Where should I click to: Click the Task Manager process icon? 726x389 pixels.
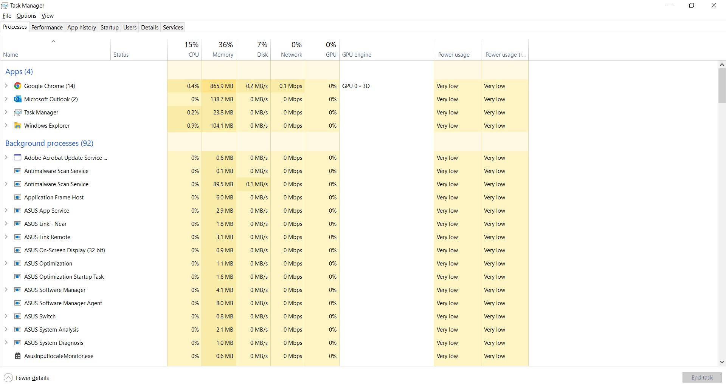(17, 112)
